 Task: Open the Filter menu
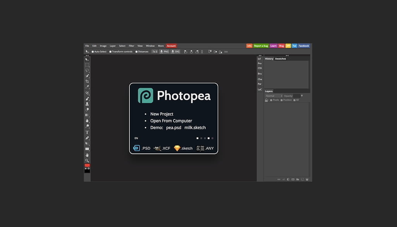point(131,46)
